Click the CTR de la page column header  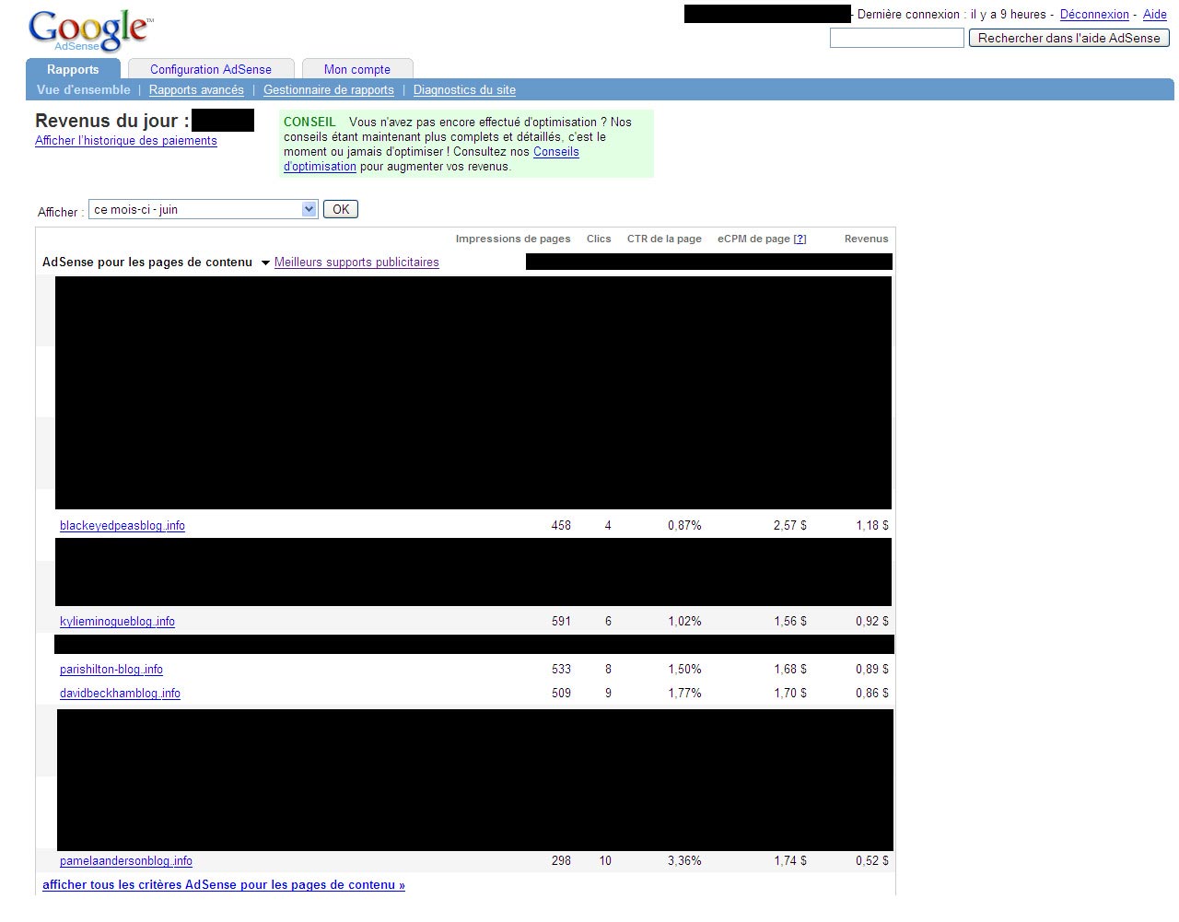[664, 239]
